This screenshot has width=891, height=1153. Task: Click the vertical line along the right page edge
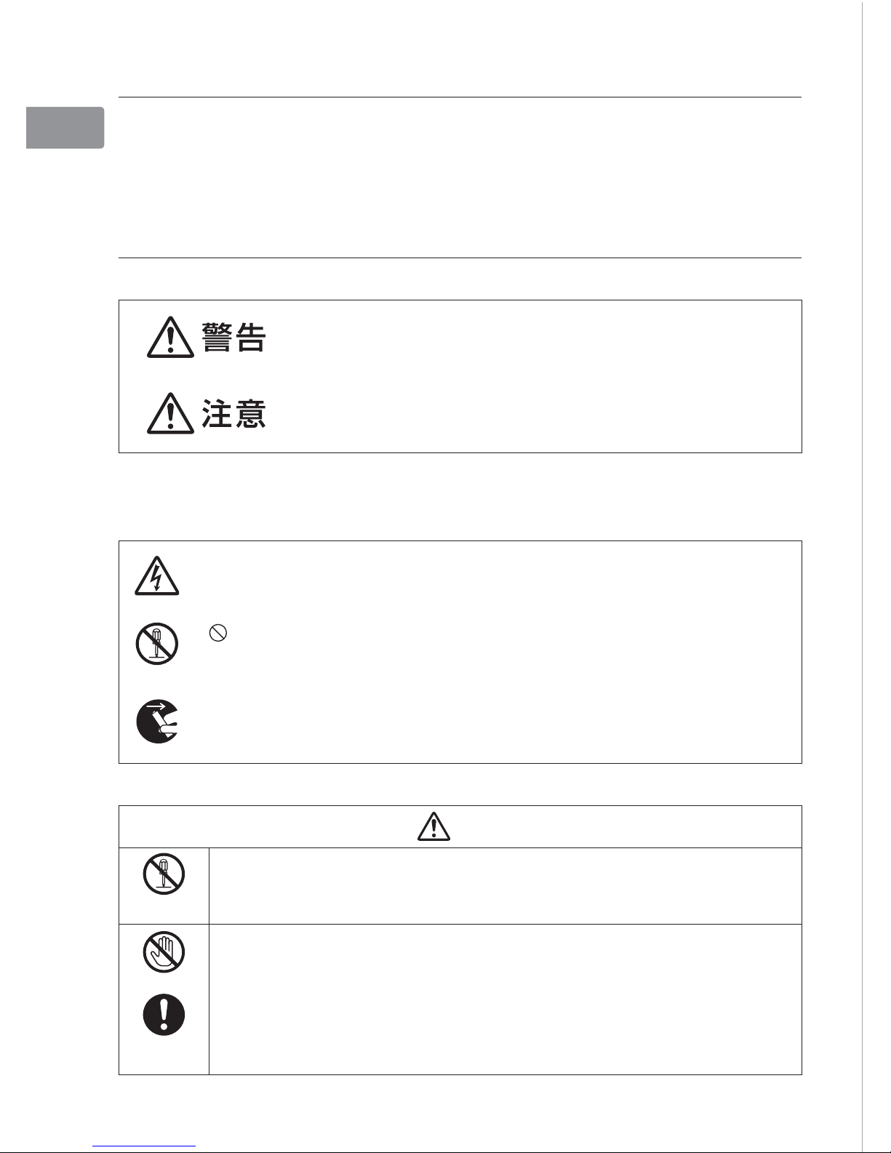[863, 576]
